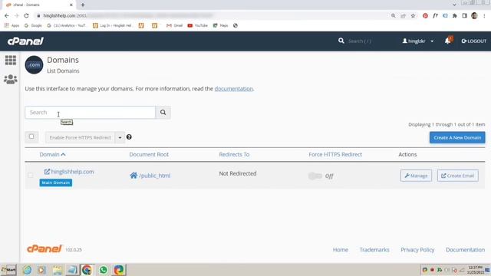Click the Documentation footer link

point(466,250)
